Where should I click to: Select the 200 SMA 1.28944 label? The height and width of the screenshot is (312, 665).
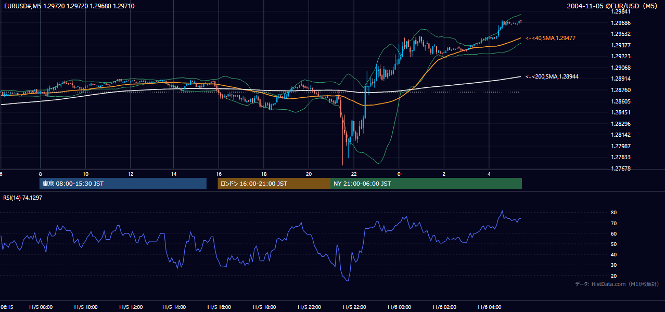coord(552,76)
